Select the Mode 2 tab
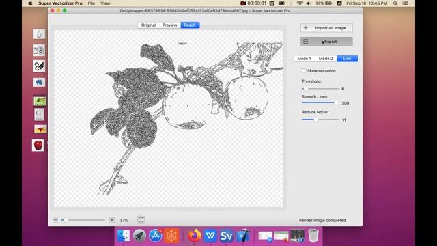This screenshot has height=246, width=437. (326, 59)
